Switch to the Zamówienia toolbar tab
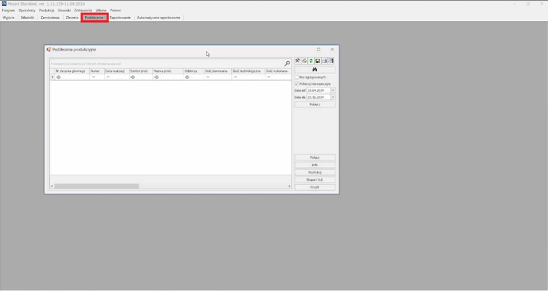The height and width of the screenshot is (291, 548). coord(50,18)
